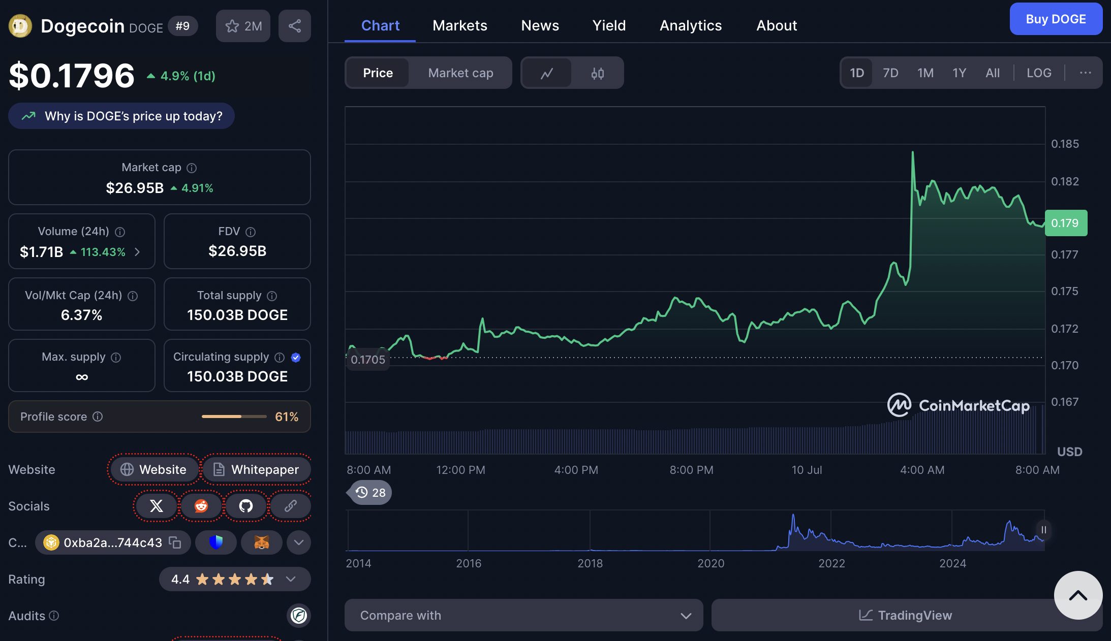Image resolution: width=1111 pixels, height=641 pixels.
Task: Click the 150.03B DOGE total supply value
Action: (237, 315)
